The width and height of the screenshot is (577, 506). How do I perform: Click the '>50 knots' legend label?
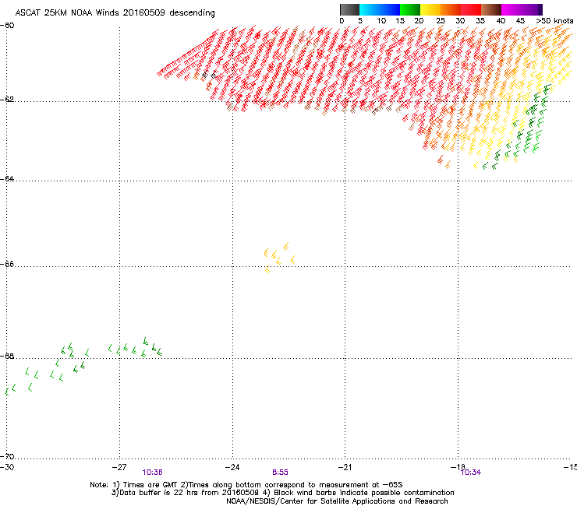click(554, 21)
